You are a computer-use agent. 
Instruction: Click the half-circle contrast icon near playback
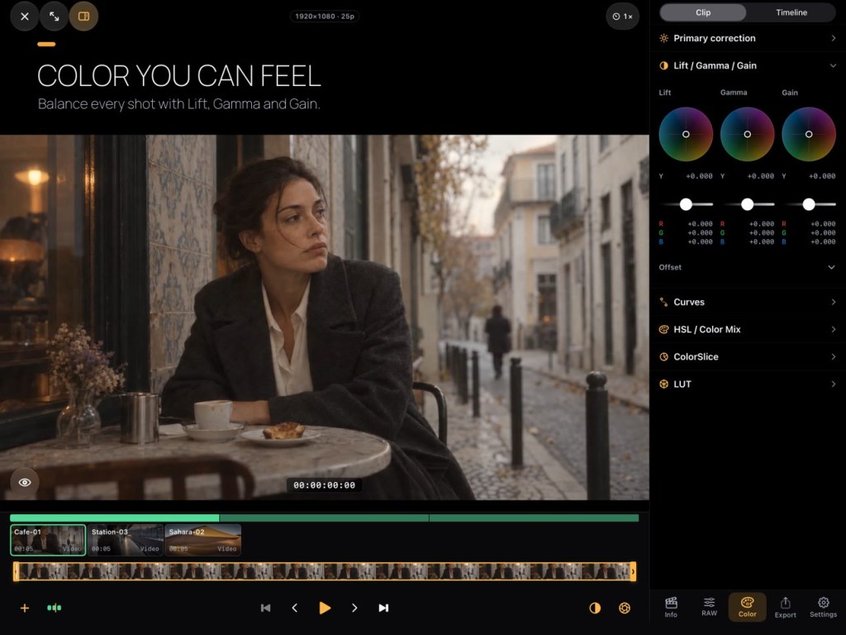[595, 608]
